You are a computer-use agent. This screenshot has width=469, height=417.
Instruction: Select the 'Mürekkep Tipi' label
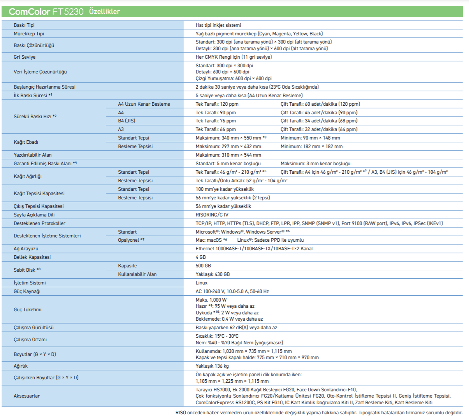click(29, 34)
